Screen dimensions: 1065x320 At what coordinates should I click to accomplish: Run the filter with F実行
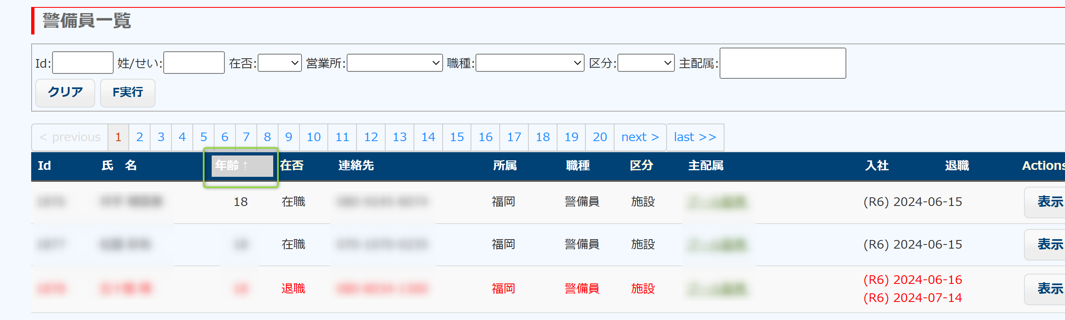(127, 93)
